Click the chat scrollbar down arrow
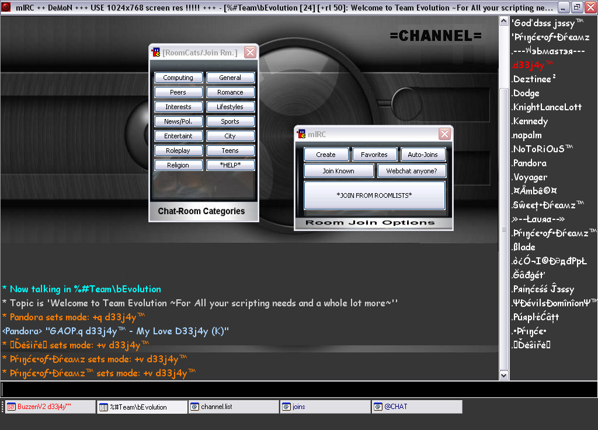 (504, 376)
